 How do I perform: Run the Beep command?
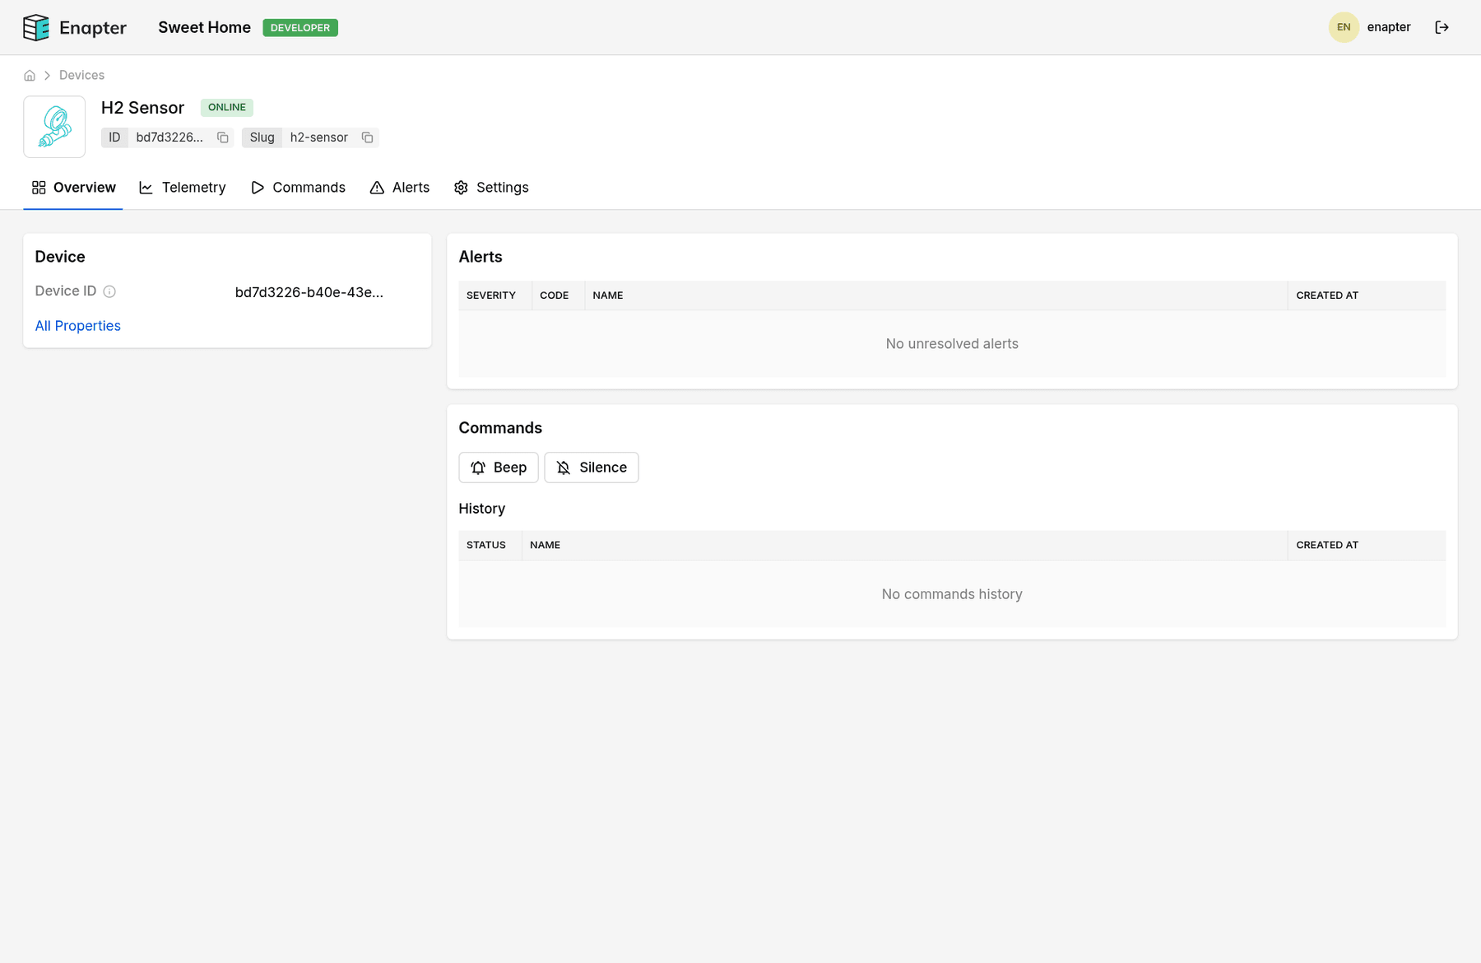coord(499,468)
